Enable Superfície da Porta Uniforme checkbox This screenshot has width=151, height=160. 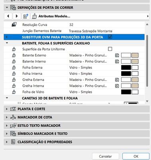click(x=110, y=49)
